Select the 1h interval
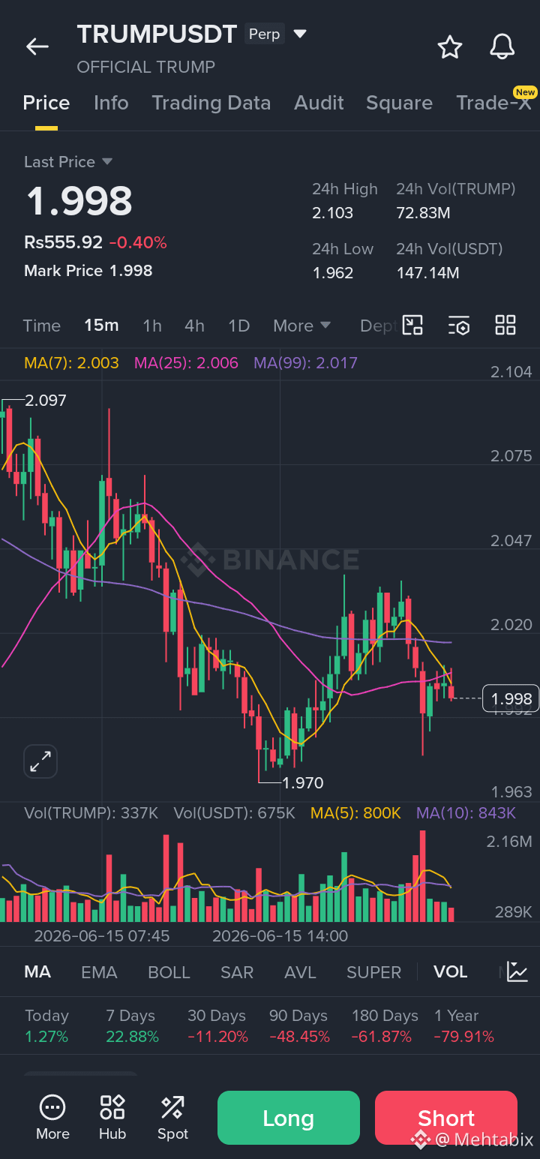Image resolution: width=540 pixels, height=1159 pixels. pos(152,326)
